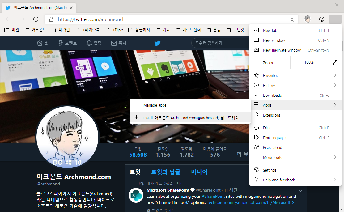
Task: Open the techcommunity.microsoft.com link
Action: pos(252,202)
